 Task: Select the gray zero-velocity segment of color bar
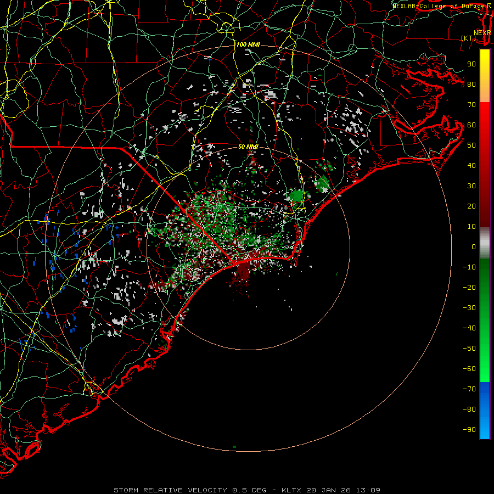(485, 243)
